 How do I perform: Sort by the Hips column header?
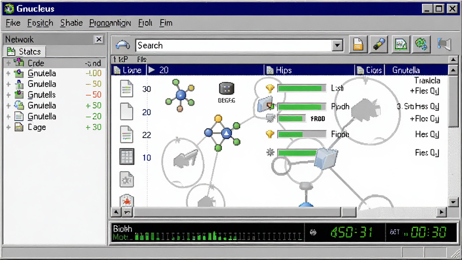[309, 70]
